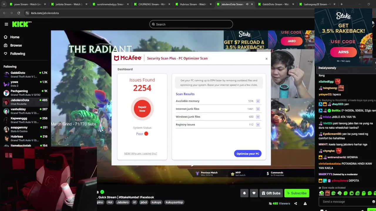Follow the channel with heart icon
Image resolution: width=376 pixels, height=211 pixels.
pos(254,193)
